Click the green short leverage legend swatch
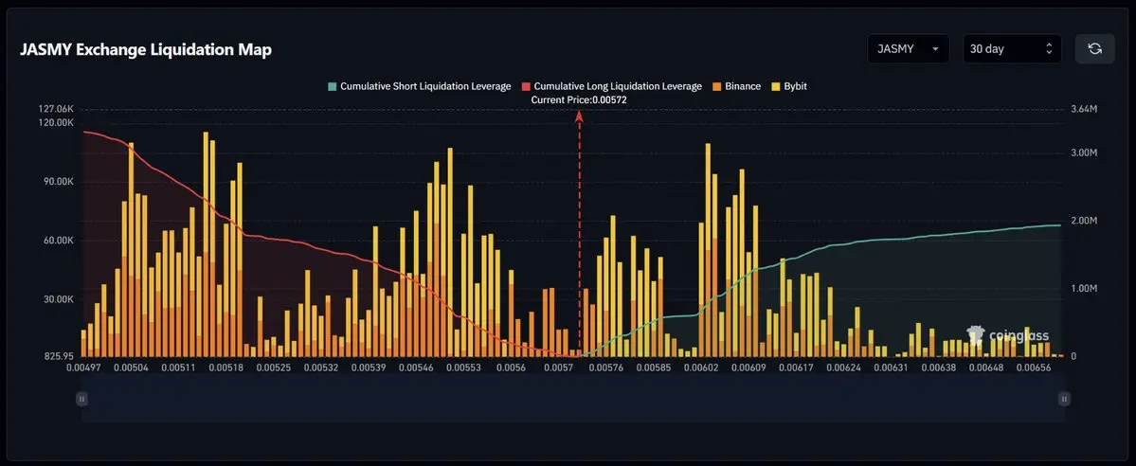Viewport: 1136px width, 466px height. tap(332, 86)
